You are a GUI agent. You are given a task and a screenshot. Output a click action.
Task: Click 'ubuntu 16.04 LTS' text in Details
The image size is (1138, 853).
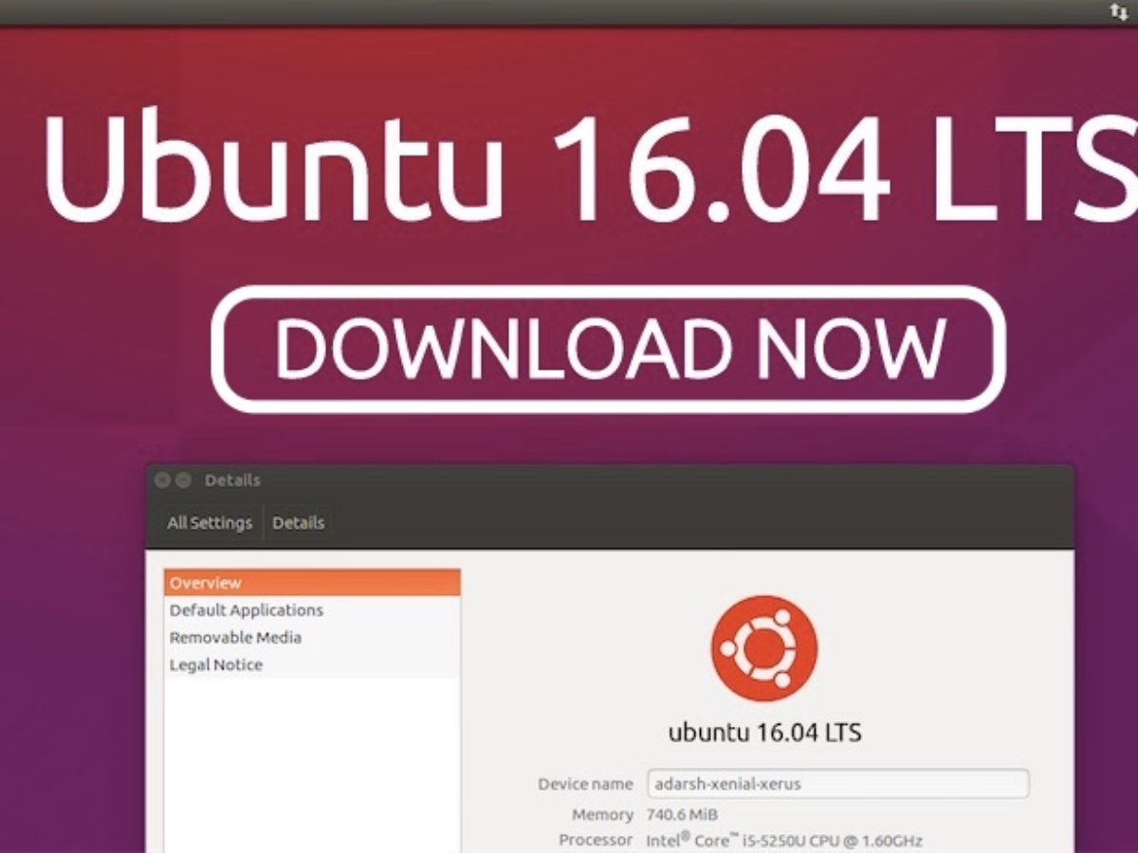tap(764, 732)
